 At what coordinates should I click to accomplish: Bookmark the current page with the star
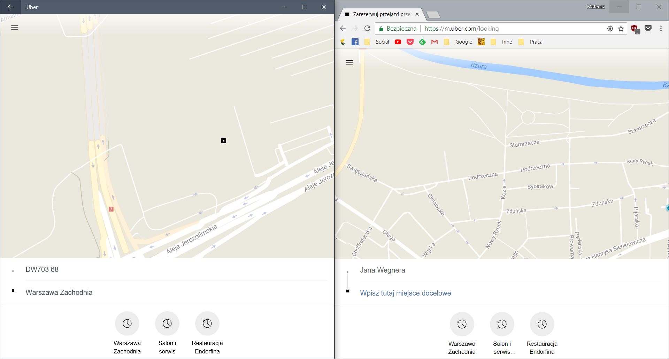(x=621, y=28)
